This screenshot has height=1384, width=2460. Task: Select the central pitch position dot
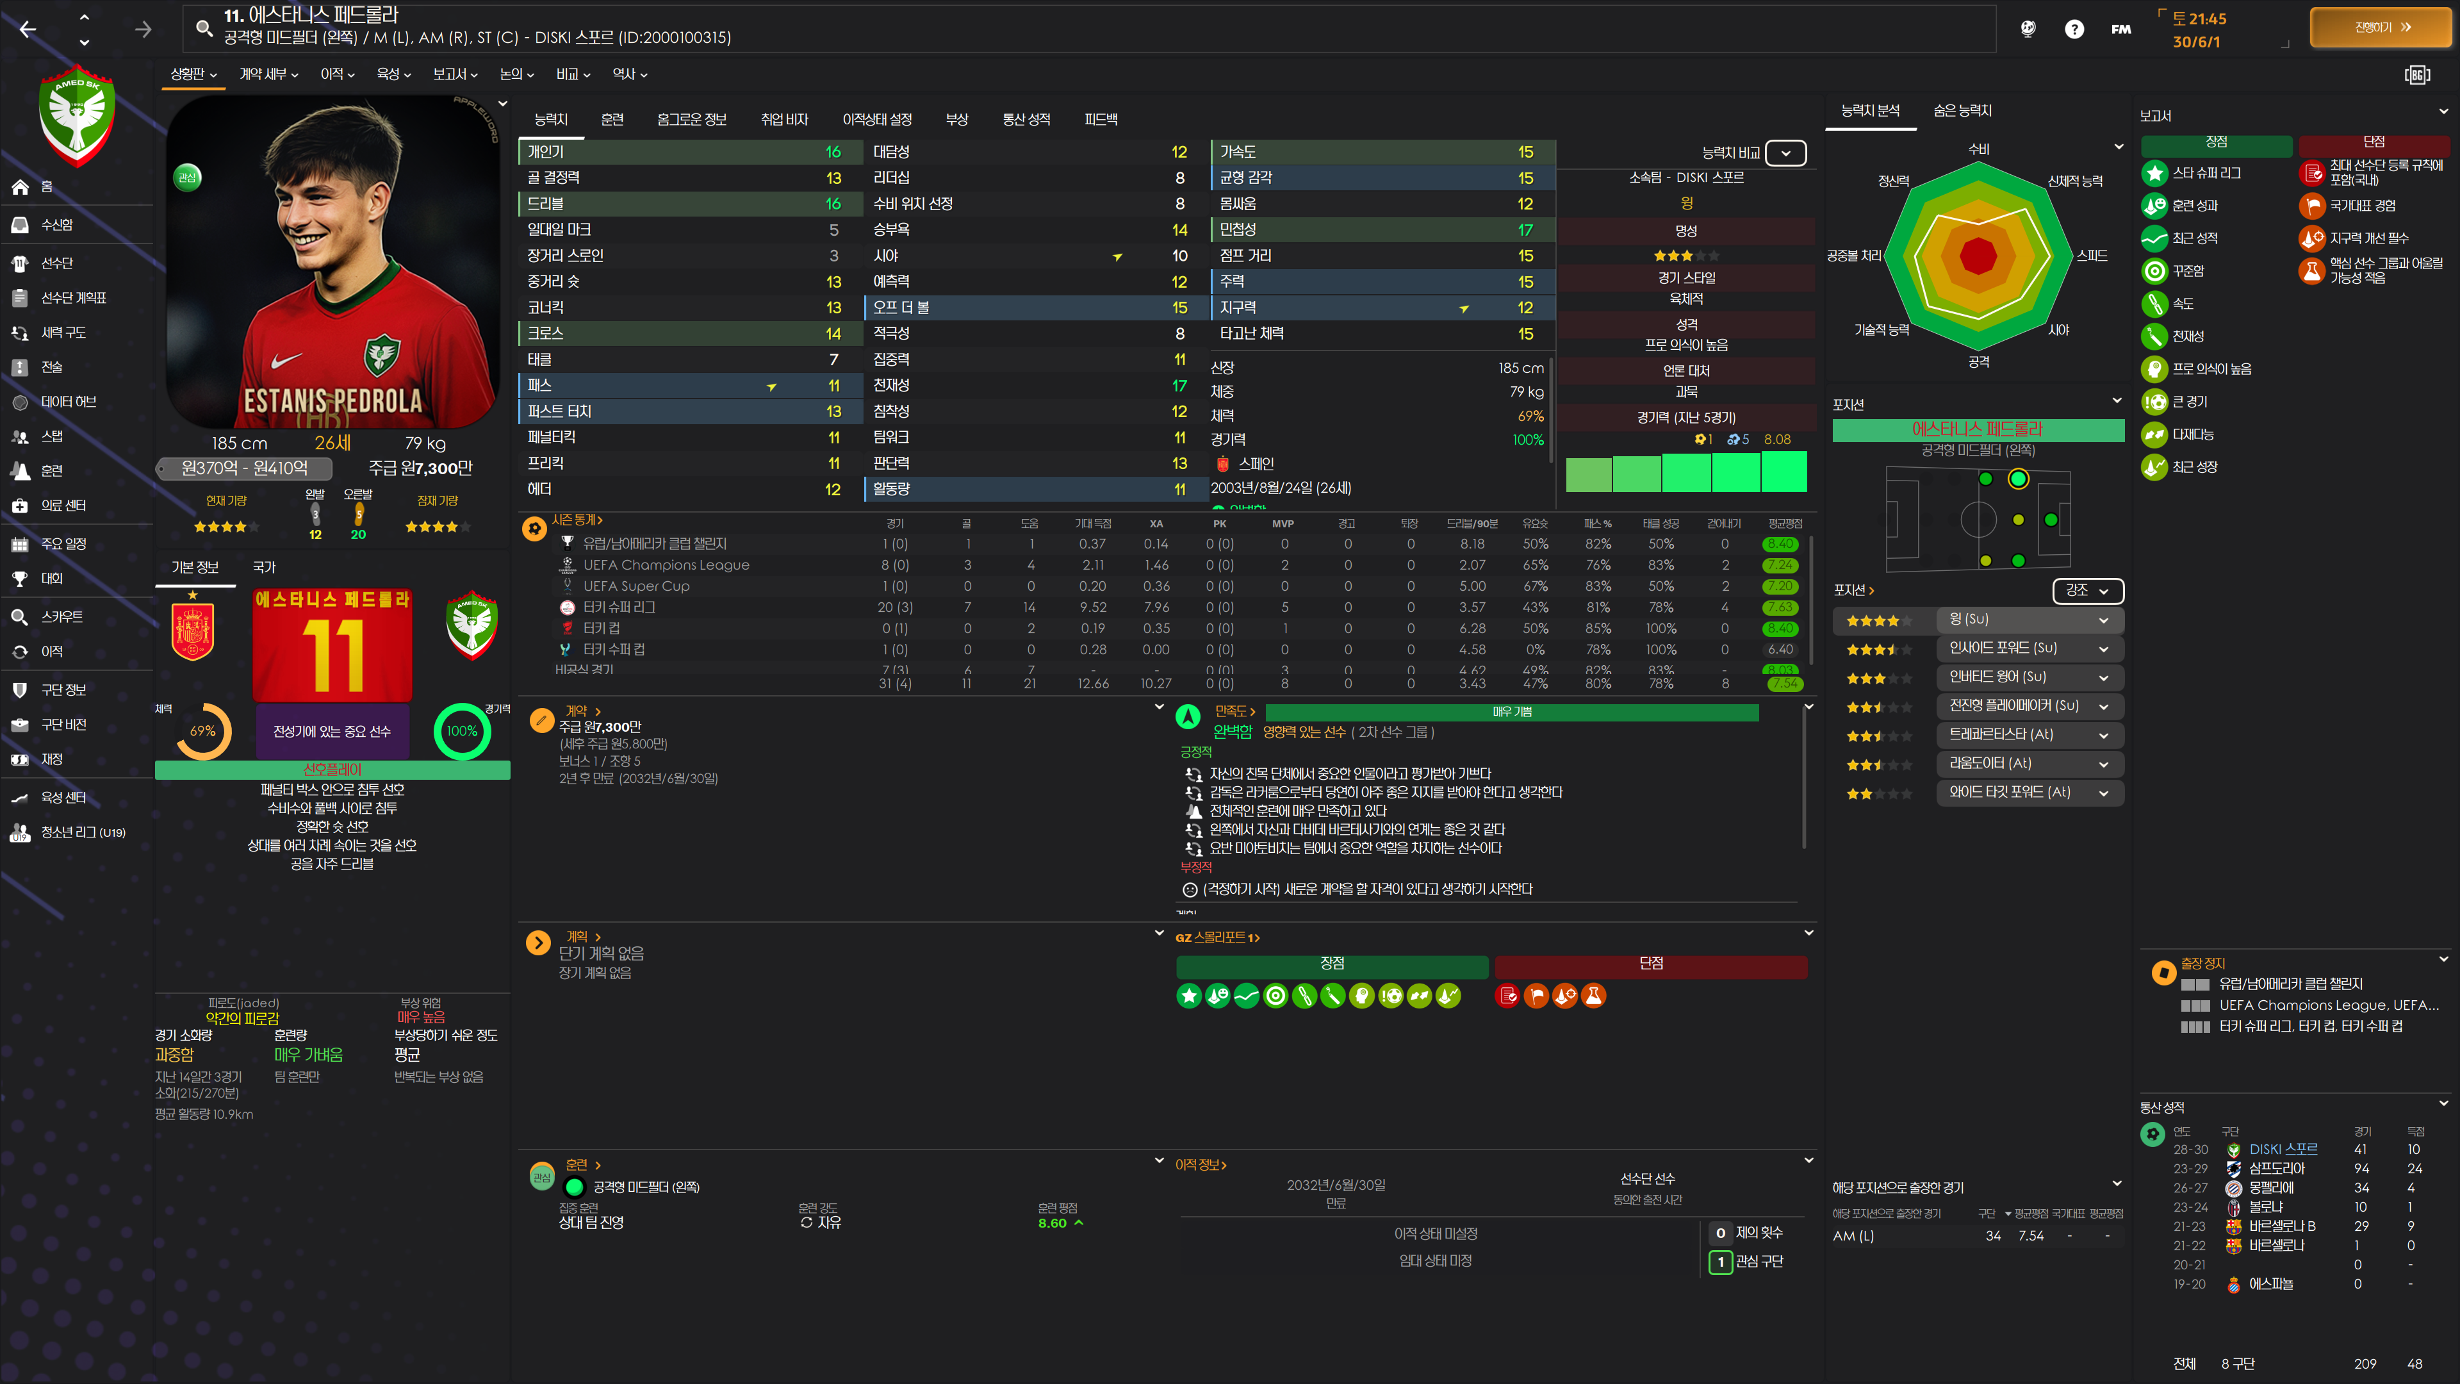[x=2018, y=520]
